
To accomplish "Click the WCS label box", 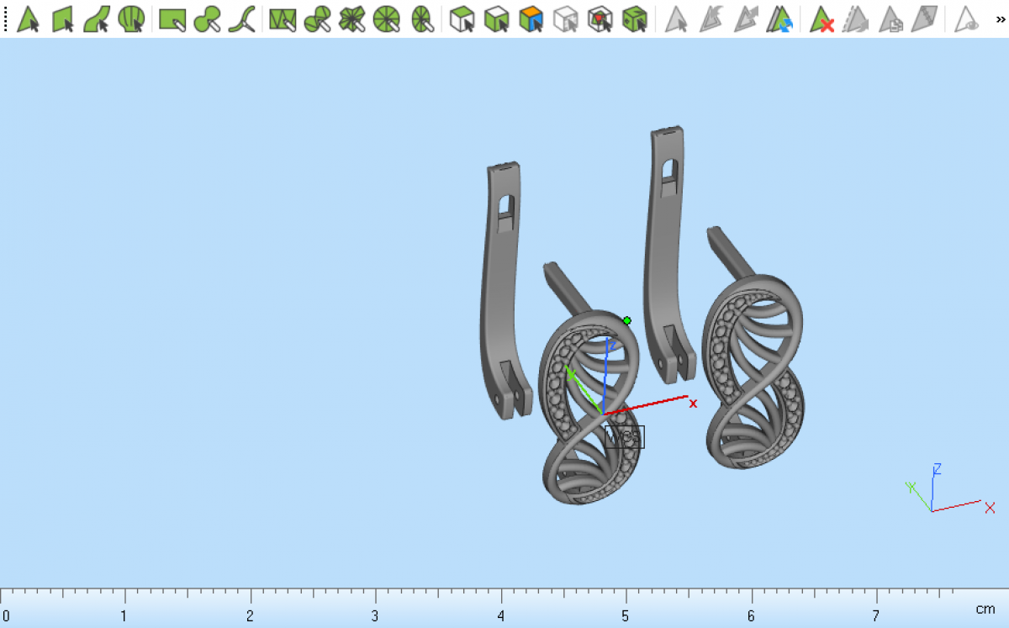I will [624, 437].
